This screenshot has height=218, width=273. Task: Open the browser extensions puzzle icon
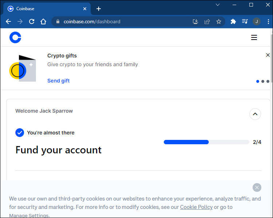[233, 21]
